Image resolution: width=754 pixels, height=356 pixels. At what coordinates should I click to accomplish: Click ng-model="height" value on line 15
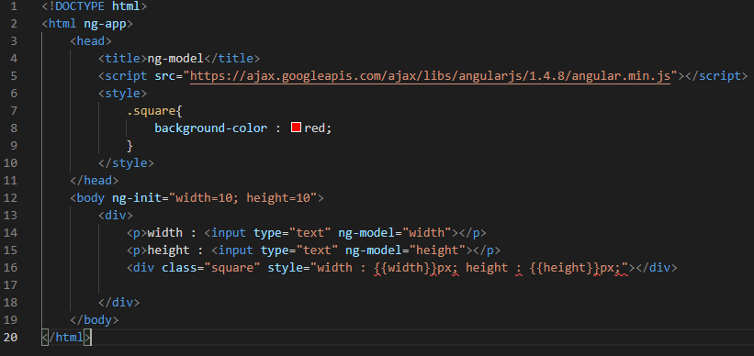[x=436, y=250]
